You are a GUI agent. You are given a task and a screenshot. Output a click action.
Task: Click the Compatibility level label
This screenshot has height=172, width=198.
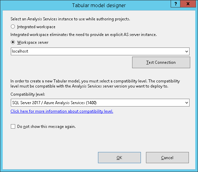pos(28,94)
